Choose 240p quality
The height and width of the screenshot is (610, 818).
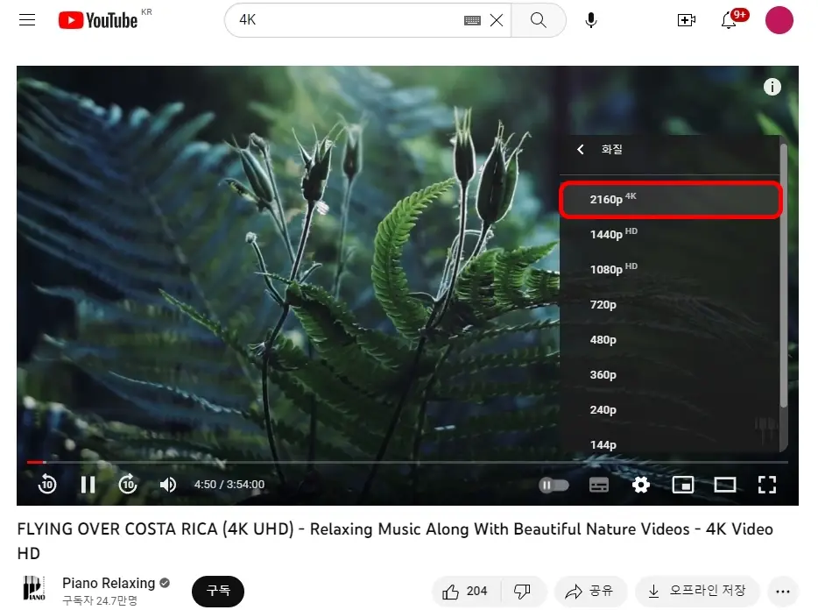(x=670, y=409)
